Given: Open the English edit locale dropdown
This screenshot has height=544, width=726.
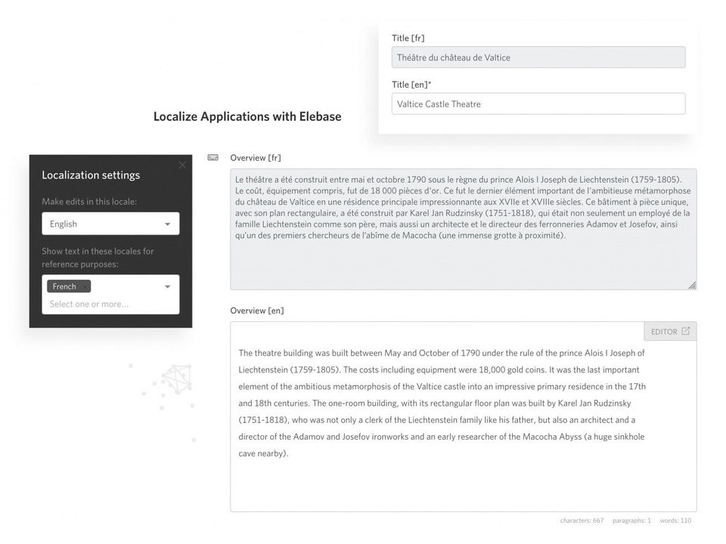Looking at the screenshot, I should point(110,224).
